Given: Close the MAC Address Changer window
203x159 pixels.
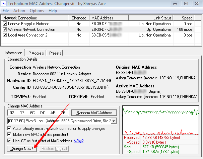Looking at the screenshot, I should pos(197,4).
